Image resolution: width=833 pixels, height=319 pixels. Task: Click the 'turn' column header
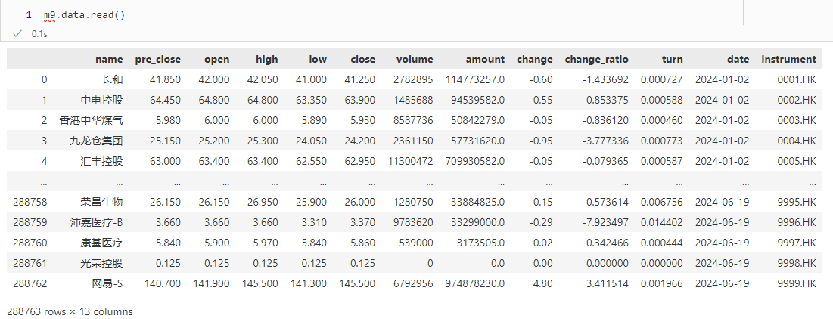(672, 59)
